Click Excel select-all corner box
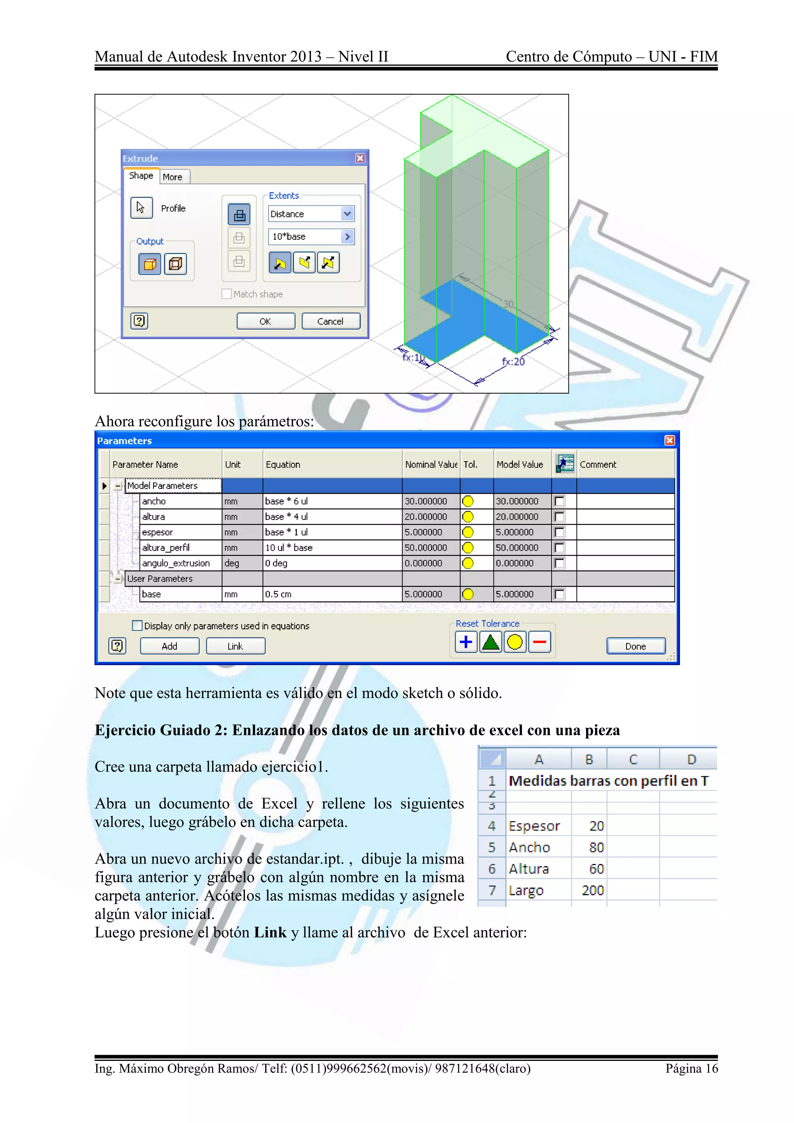The image size is (794, 1123). pyautogui.click(x=492, y=759)
